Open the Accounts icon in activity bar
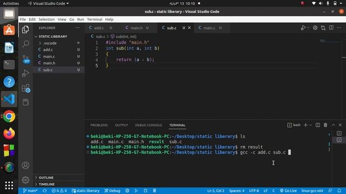The width and height of the screenshot is (346, 194). [x=25, y=165]
